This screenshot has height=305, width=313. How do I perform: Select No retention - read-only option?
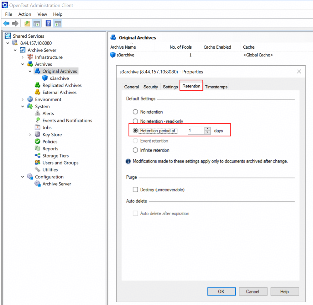point(135,121)
